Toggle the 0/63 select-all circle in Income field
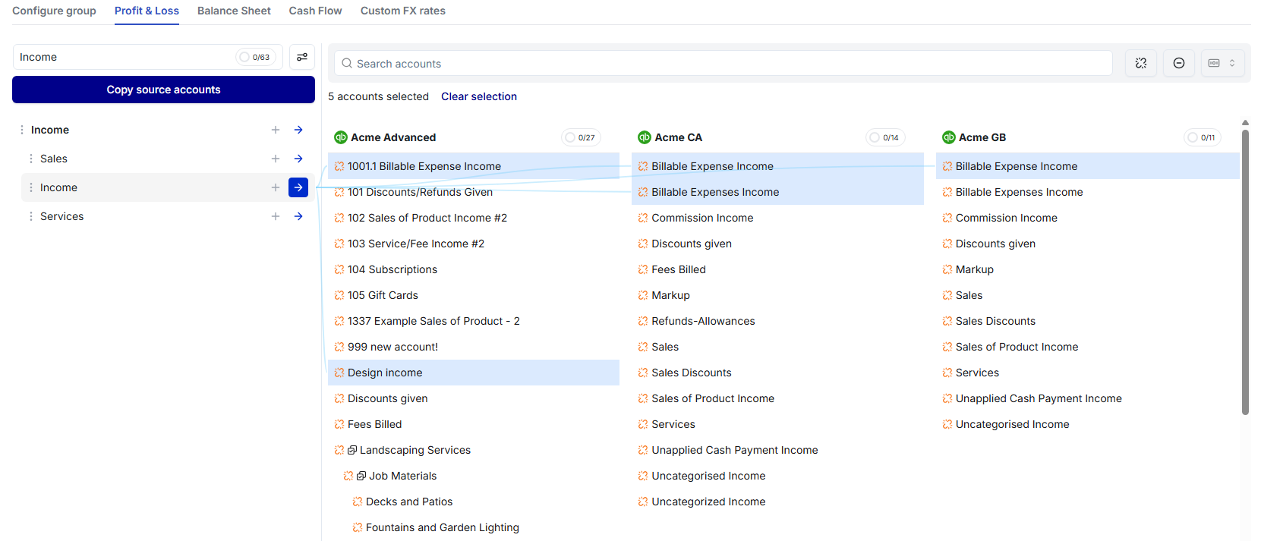Screen dimensions: 1261x541 (x=244, y=57)
